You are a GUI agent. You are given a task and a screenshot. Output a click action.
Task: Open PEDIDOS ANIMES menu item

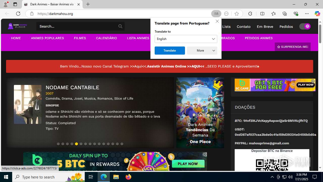(259, 38)
